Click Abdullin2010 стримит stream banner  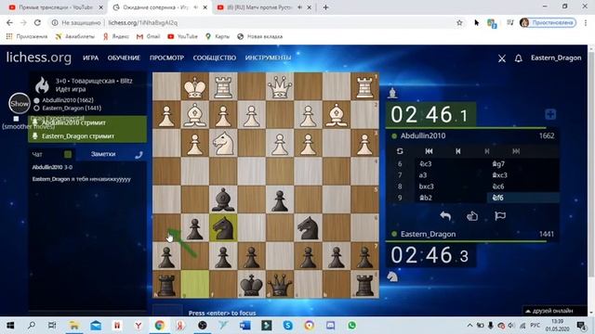(87, 122)
